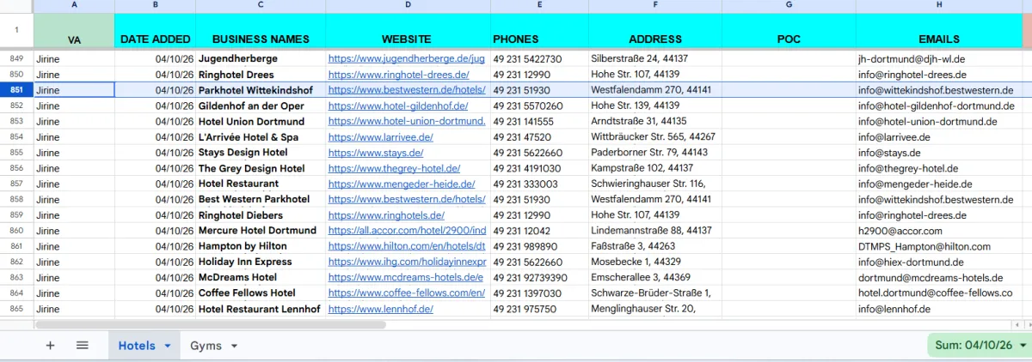
Task: Select column A header
Action: (74, 6)
